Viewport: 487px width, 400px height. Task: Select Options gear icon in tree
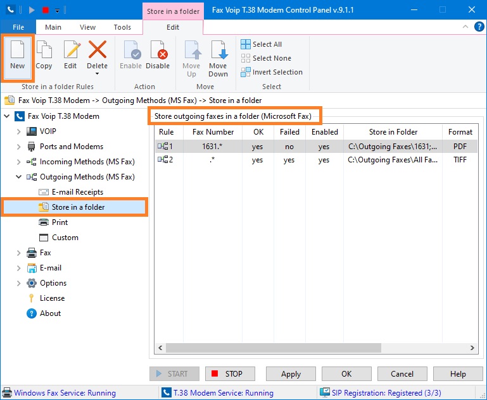click(32, 283)
